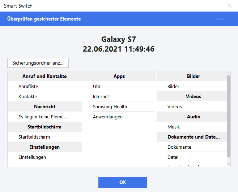Select the Dokumente list item
This screenshot has height=192, width=238.
point(192,147)
